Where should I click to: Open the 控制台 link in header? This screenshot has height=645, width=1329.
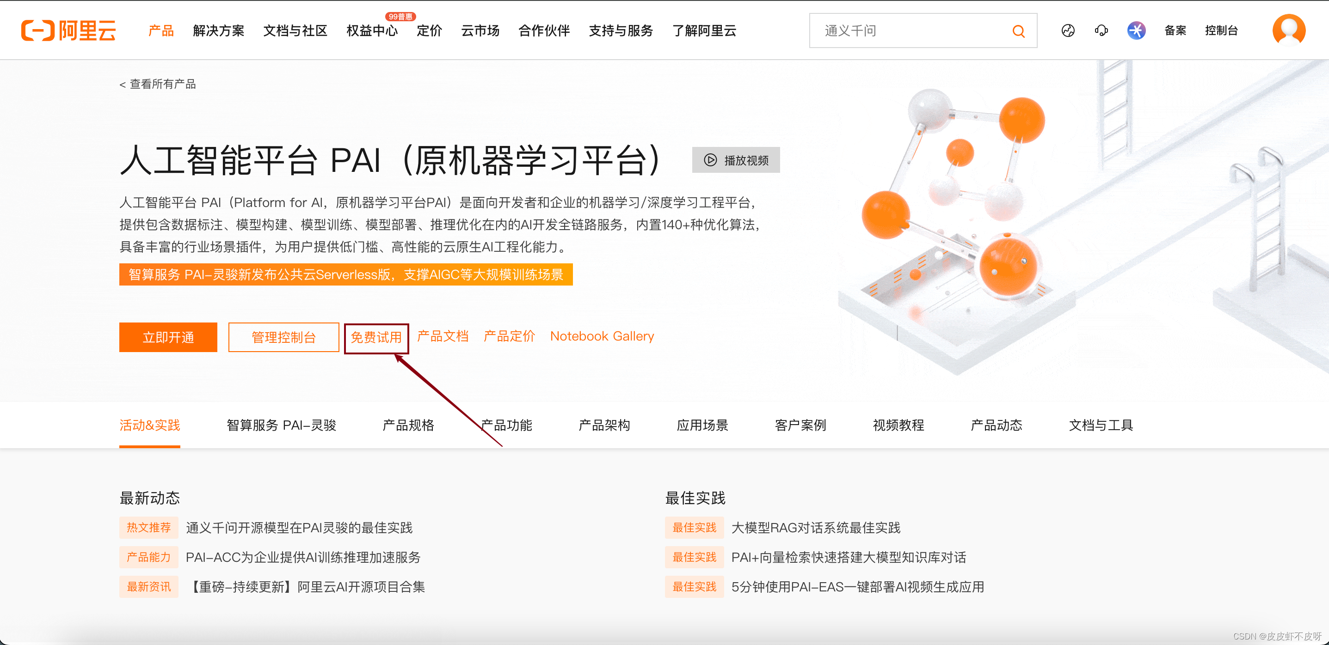(1221, 31)
